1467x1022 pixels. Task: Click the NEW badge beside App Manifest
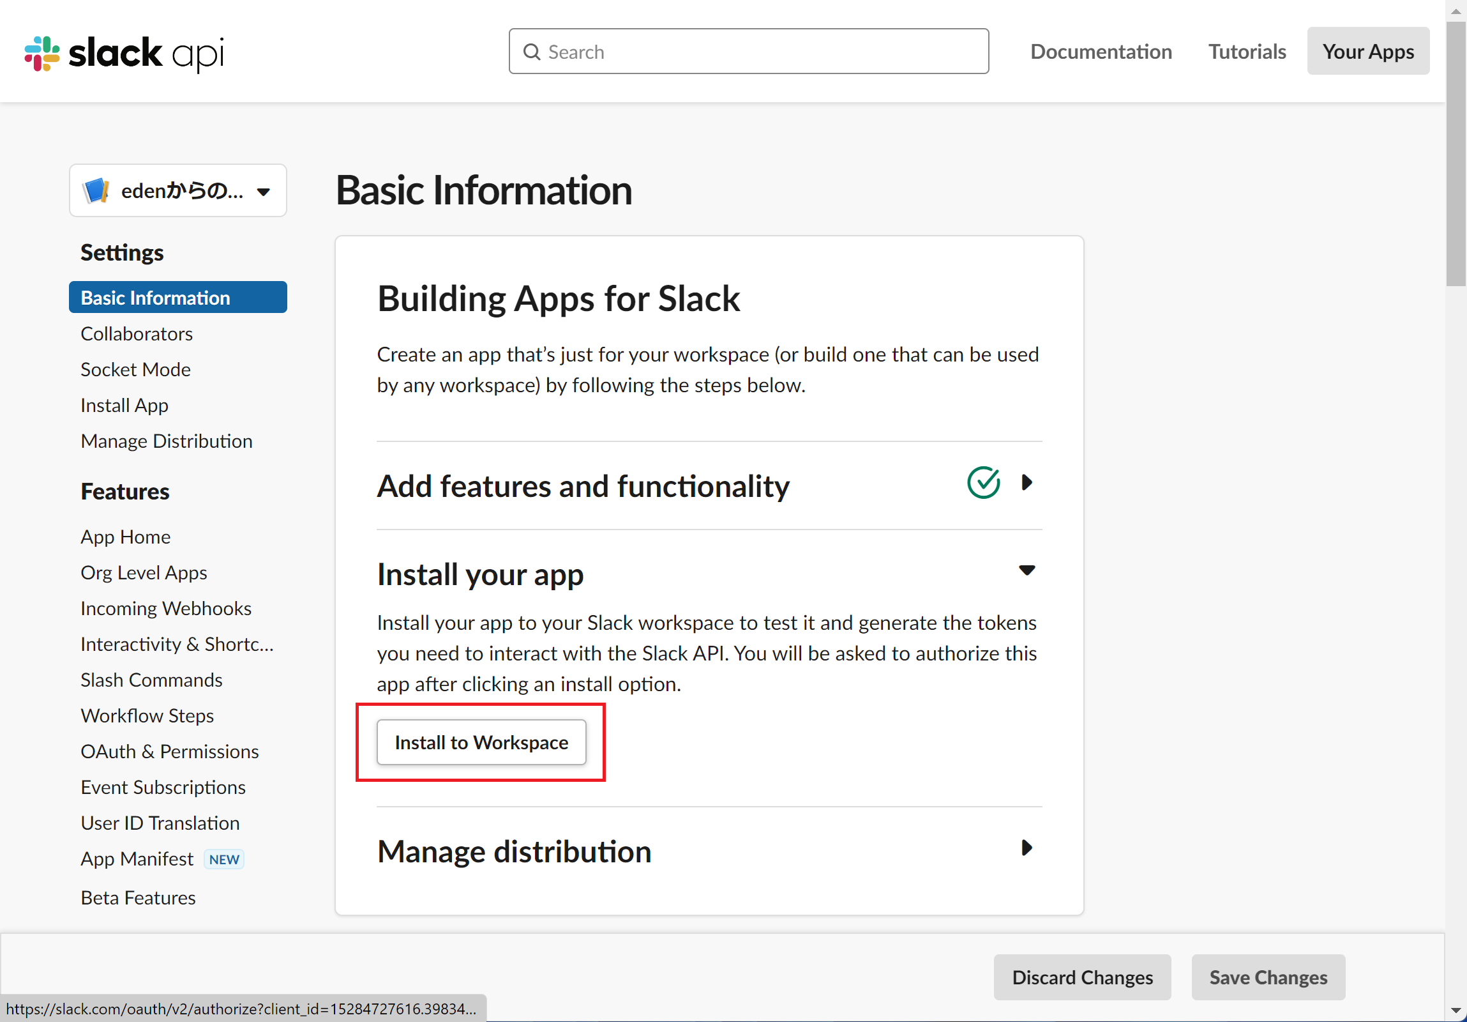[223, 859]
